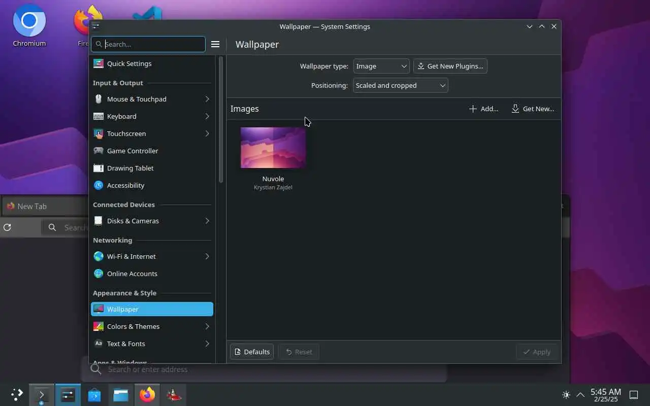Click the Disks & Cameras icon
This screenshot has width=650, height=406.
(x=99, y=221)
